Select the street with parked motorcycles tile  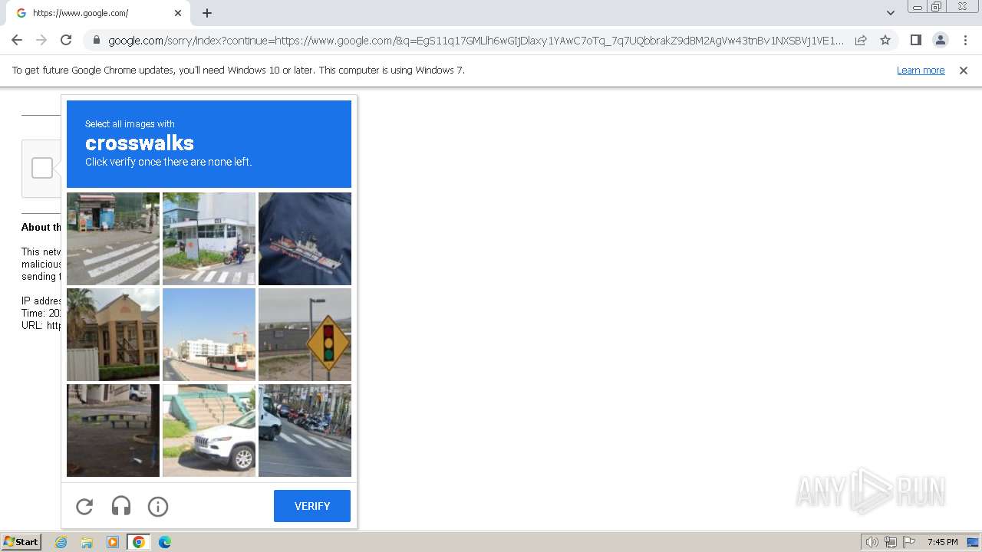(305, 430)
